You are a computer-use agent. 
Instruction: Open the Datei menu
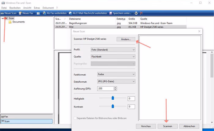pyautogui.click(x=4, y=8)
